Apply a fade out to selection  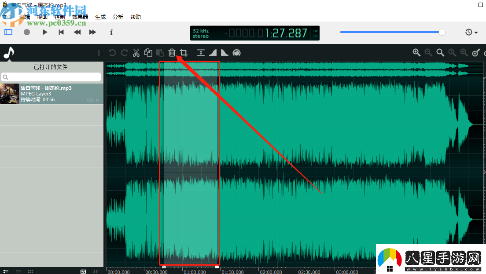[225, 52]
